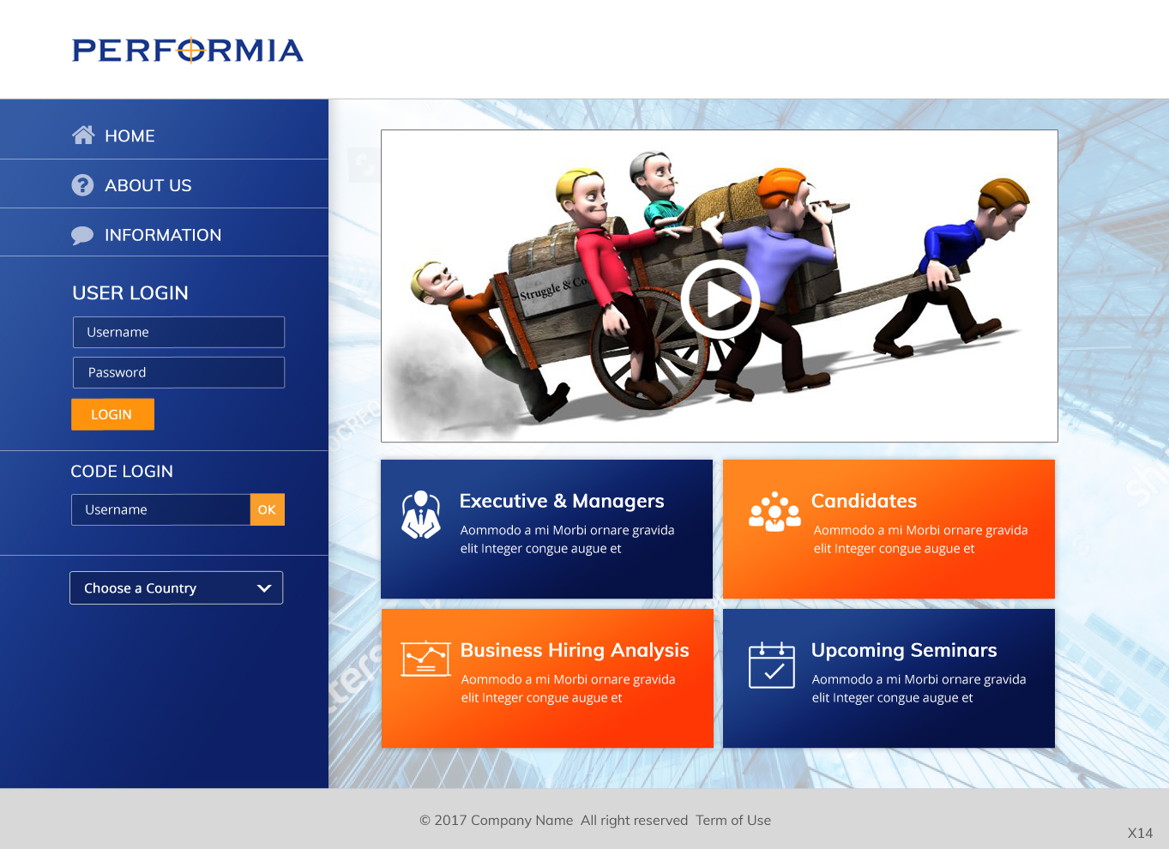Open the Term of Use link
The width and height of the screenshot is (1169, 849).
pos(733,821)
